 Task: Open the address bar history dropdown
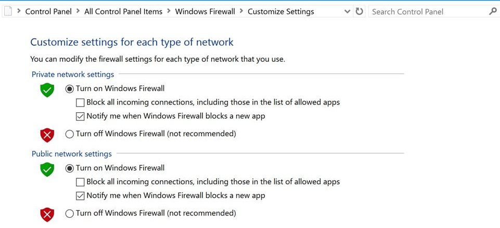(x=347, y=11)
